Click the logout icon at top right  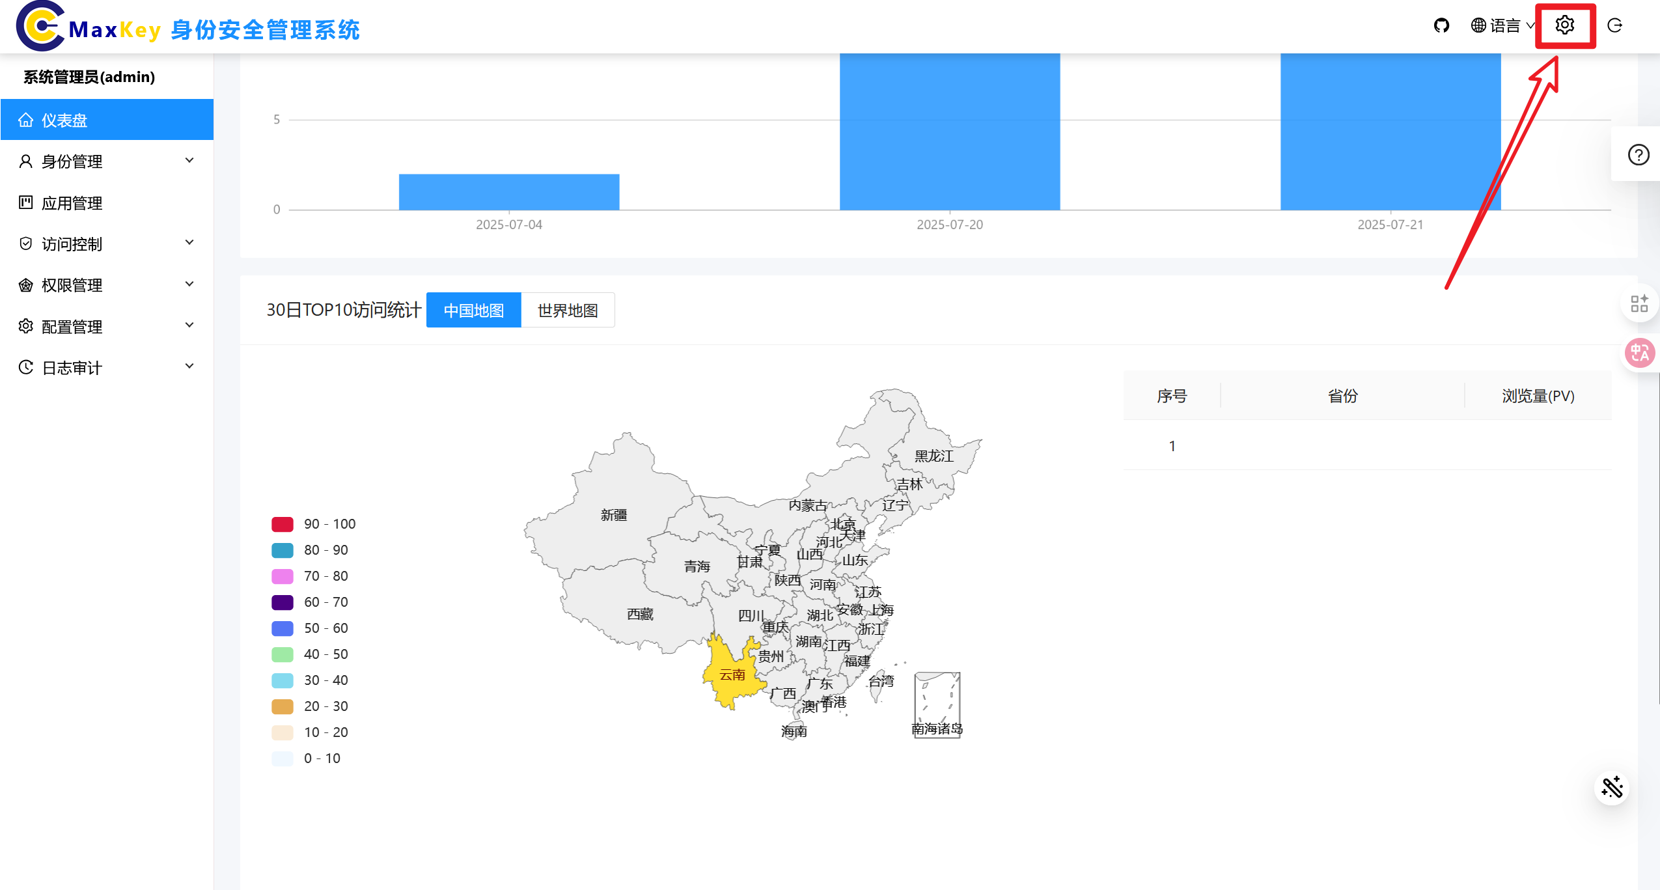point(1614,26)
